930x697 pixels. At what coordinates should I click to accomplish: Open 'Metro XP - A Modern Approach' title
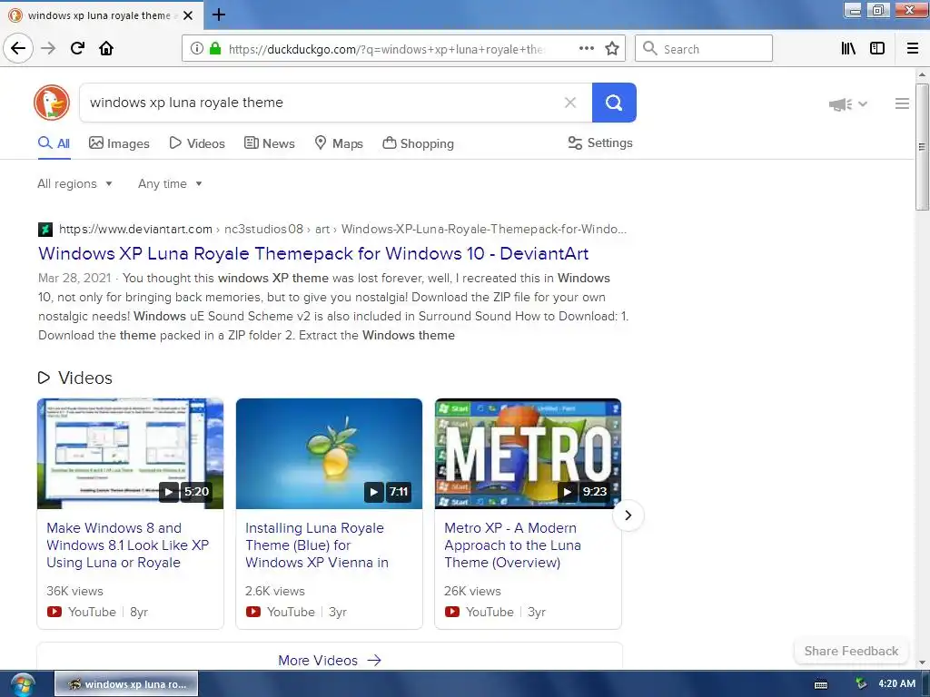pos(512,545)
